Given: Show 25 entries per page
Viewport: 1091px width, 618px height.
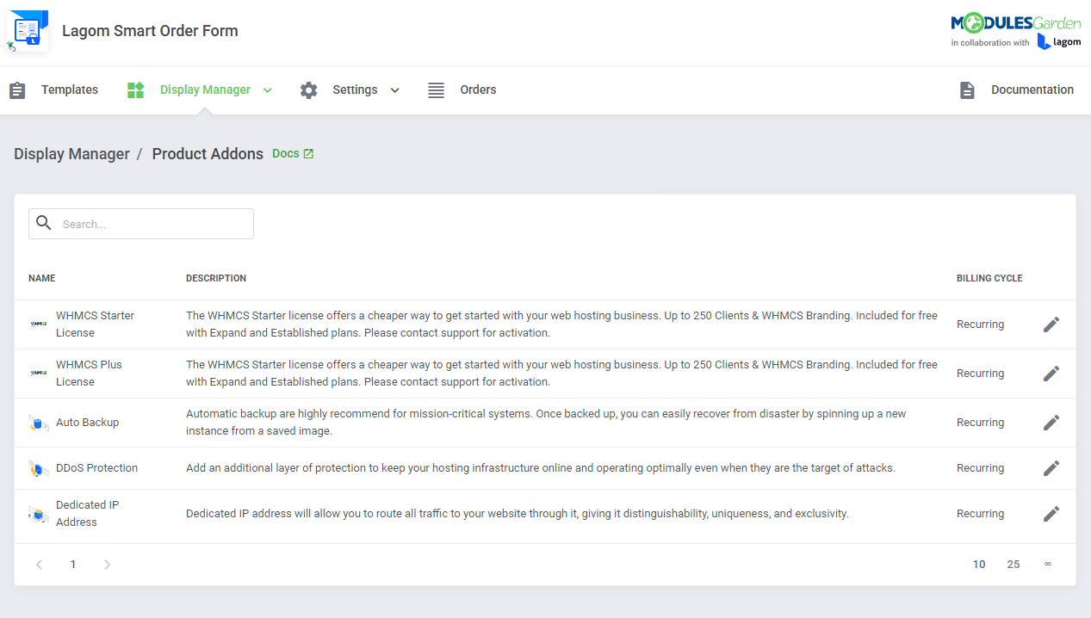Looking at the screenshot, I should tap(1014, 565).
